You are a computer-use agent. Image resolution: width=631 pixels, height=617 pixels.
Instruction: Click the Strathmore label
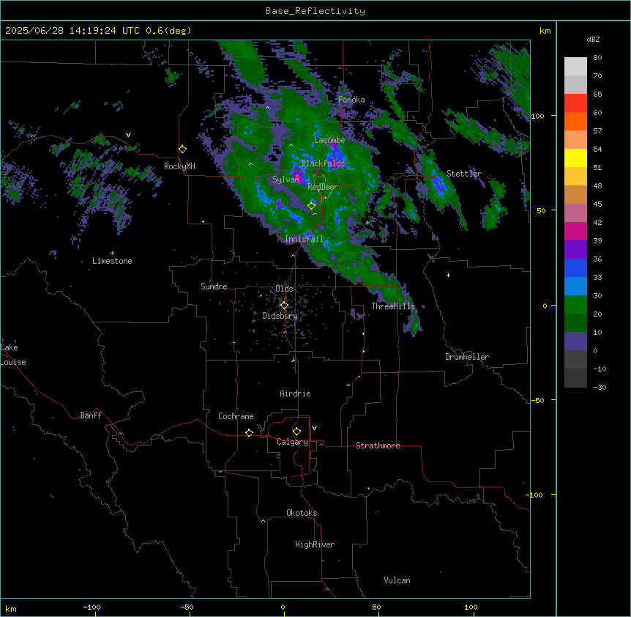[x=378, y=446]
